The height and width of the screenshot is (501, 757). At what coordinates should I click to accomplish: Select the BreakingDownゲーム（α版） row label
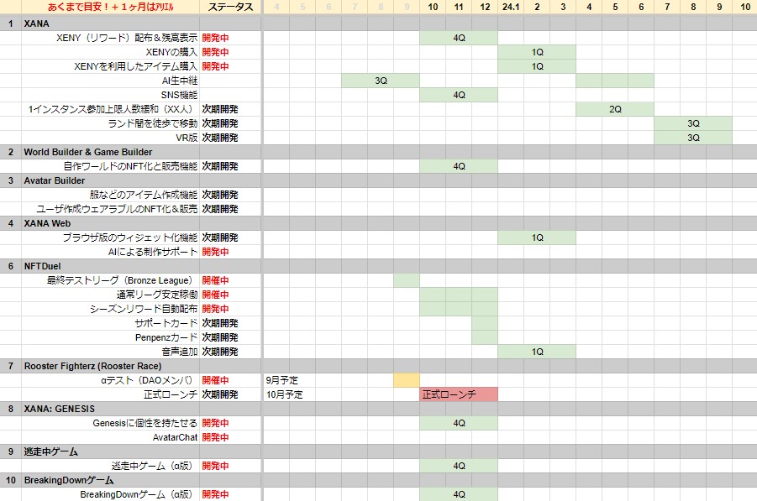click(x=136, y=494)
